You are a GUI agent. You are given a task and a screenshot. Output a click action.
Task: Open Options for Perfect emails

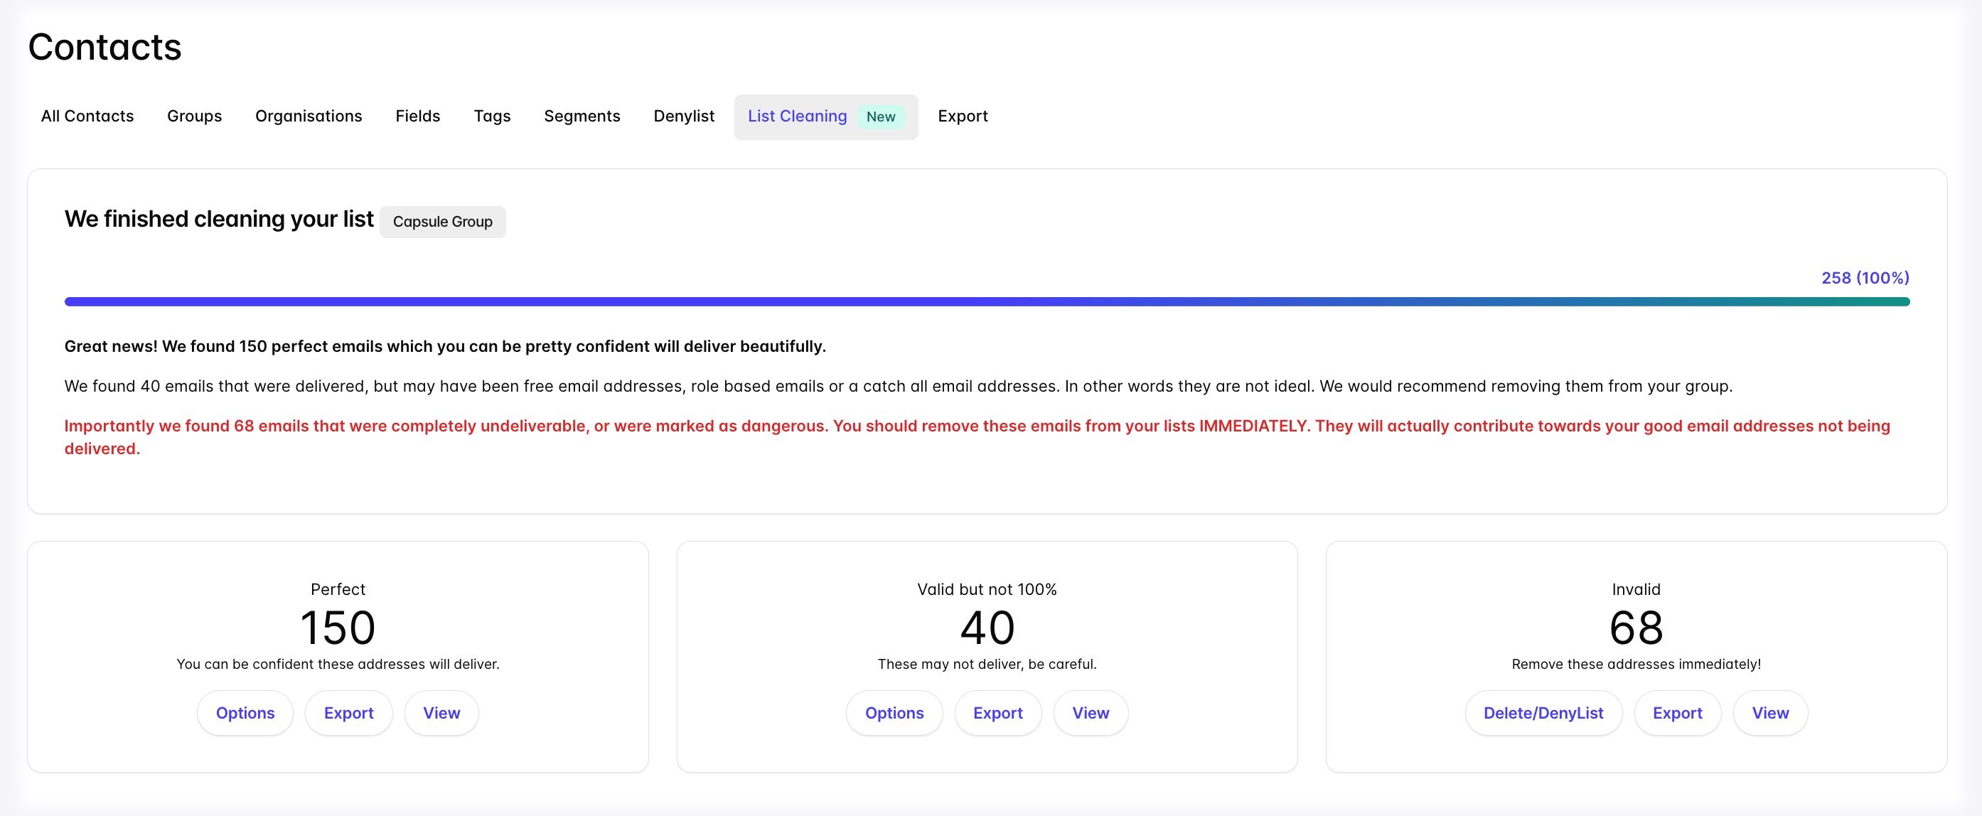pyautogui.click(x=245, y=713)
